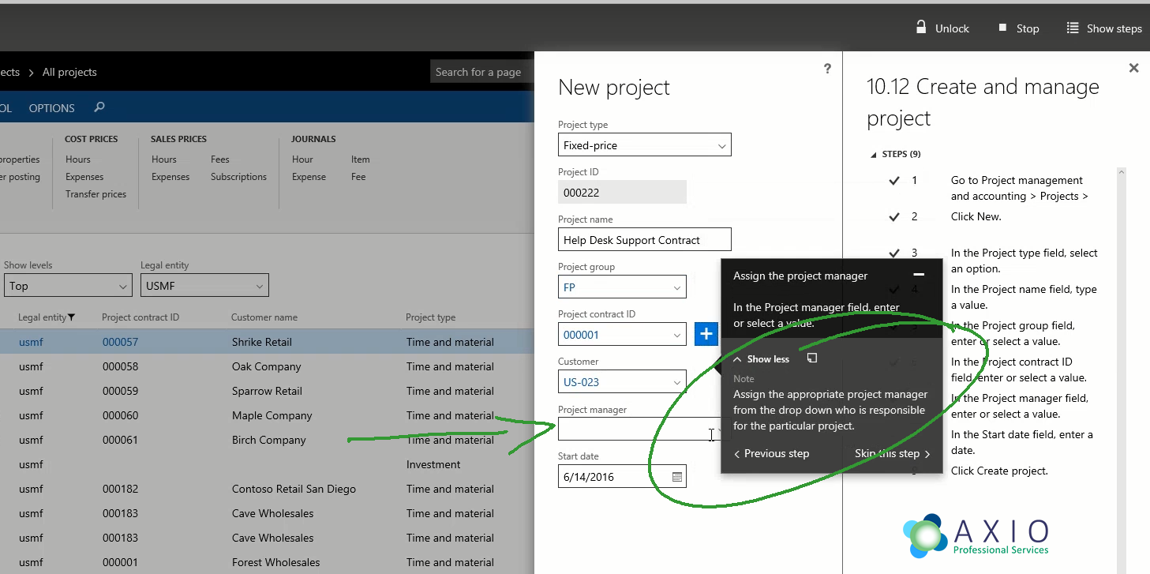Open the OPTIONS ribbon tab
The width and height of the screenshot is (1150, 574).
click(x=52, y=108)
